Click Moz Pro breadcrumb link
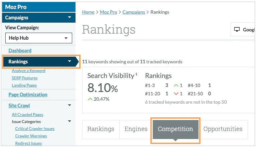The height and width of the screenshot is (148, 256). click(x=109, y=12)
